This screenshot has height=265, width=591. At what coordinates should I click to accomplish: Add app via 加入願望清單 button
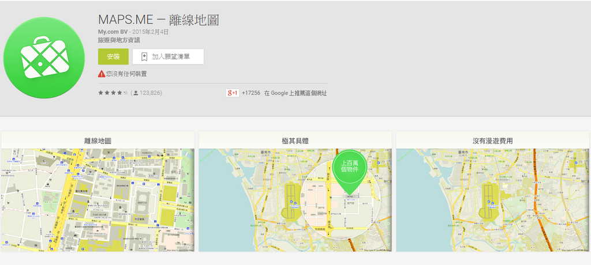[168, 56]
